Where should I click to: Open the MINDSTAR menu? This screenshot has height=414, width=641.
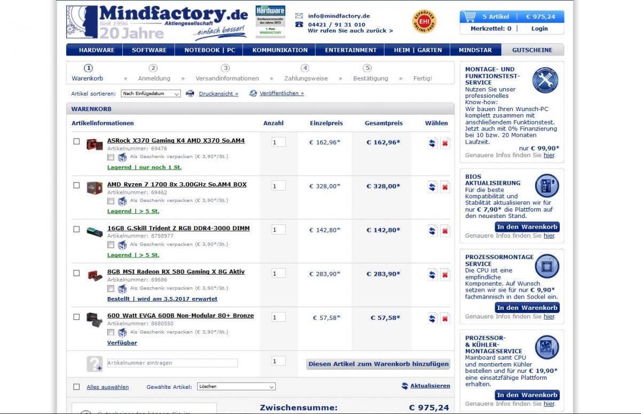pyautogui.click(x=475, y=50)
